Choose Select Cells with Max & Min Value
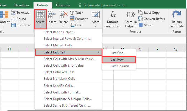187x111 pixels. click(68, 59)
